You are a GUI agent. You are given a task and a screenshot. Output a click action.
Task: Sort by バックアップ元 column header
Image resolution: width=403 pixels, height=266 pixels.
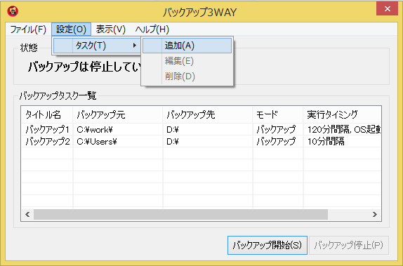118,114
